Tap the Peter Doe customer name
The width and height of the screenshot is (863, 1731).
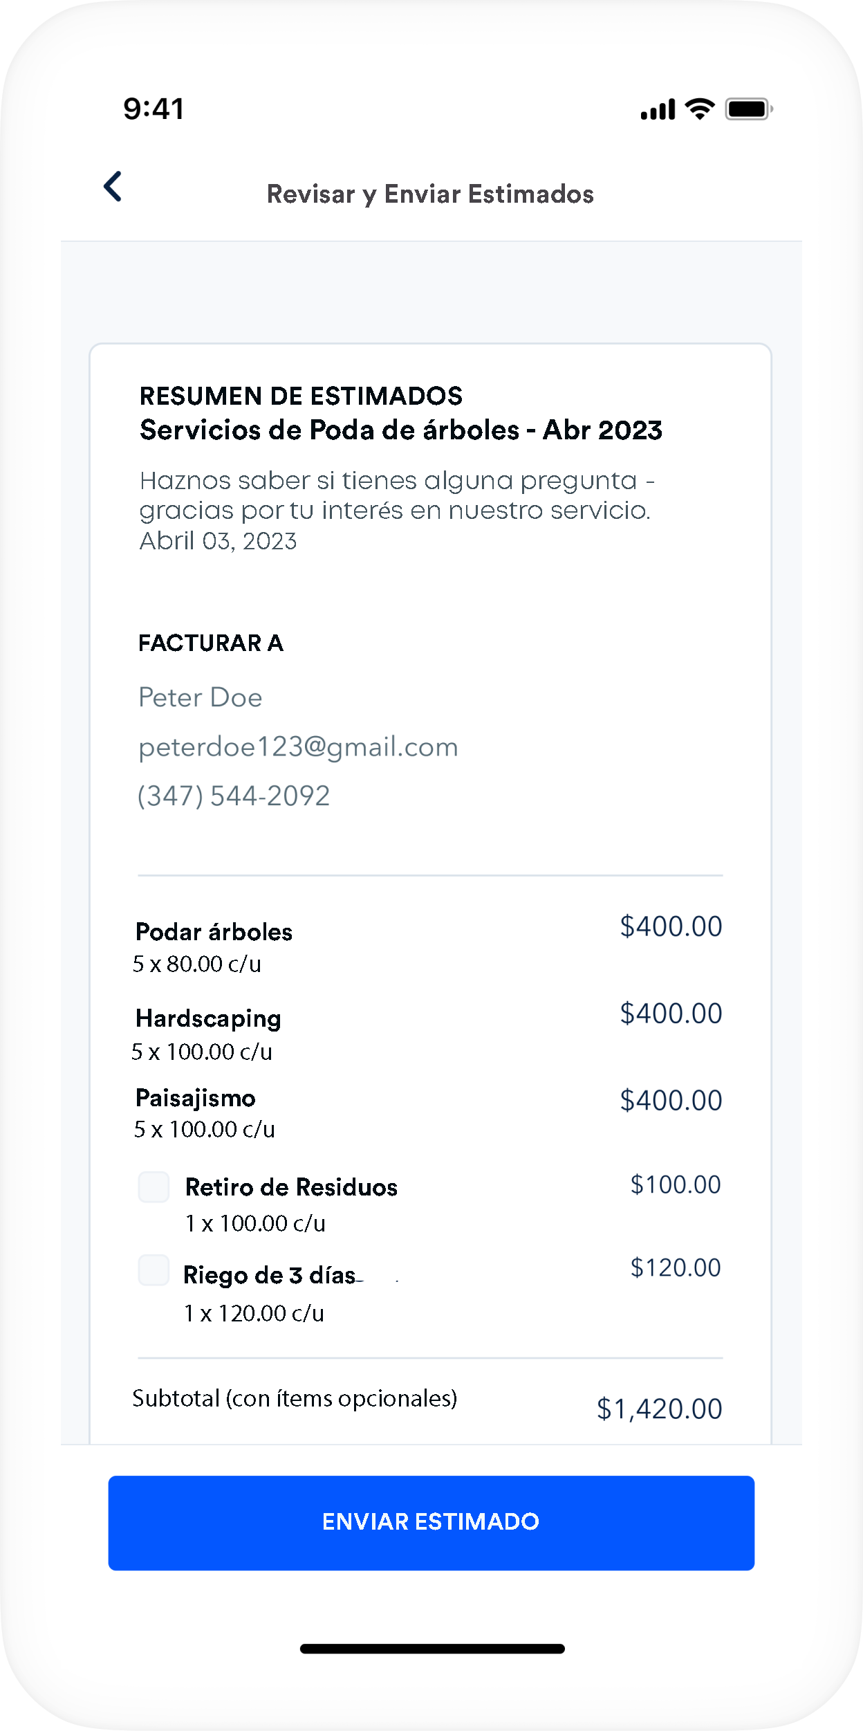click(x=201, y=697)
